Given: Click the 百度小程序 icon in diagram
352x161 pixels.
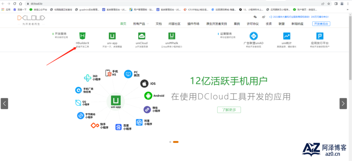Looking at the screenshot, I should (119, 127).
